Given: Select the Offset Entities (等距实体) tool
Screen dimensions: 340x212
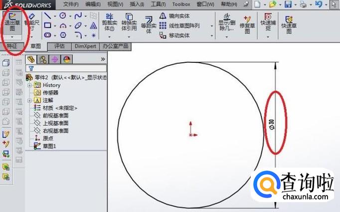Looking at the screenshot, I should coord(149,25).
